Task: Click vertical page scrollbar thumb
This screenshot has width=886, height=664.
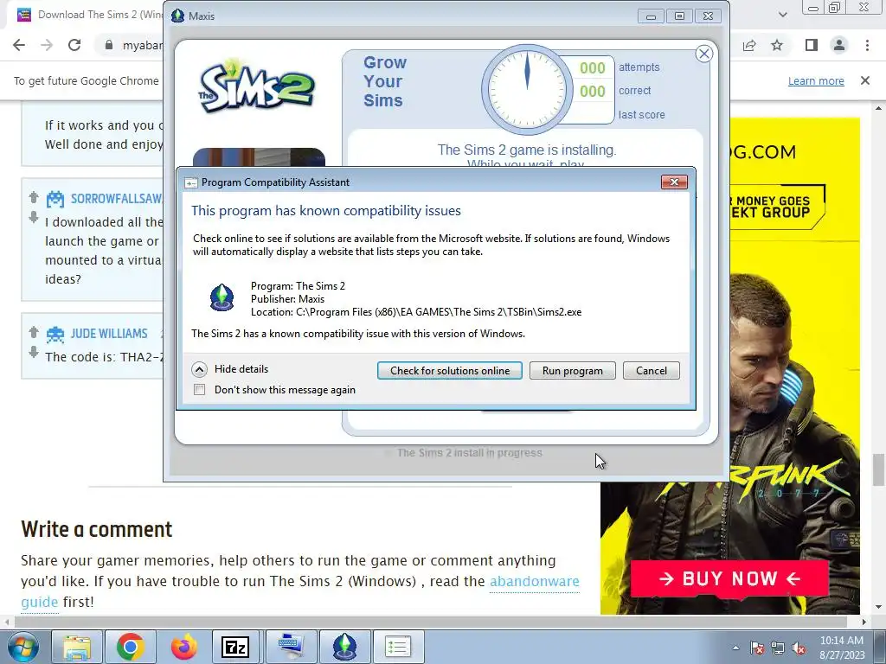Action: click(878, 469)
